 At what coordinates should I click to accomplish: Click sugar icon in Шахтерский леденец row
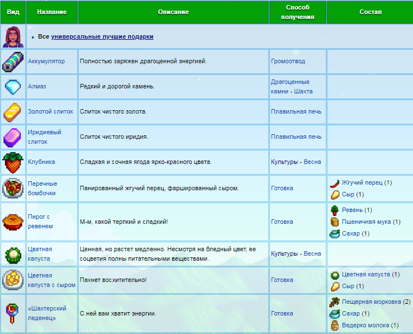[x=335, y=314]
